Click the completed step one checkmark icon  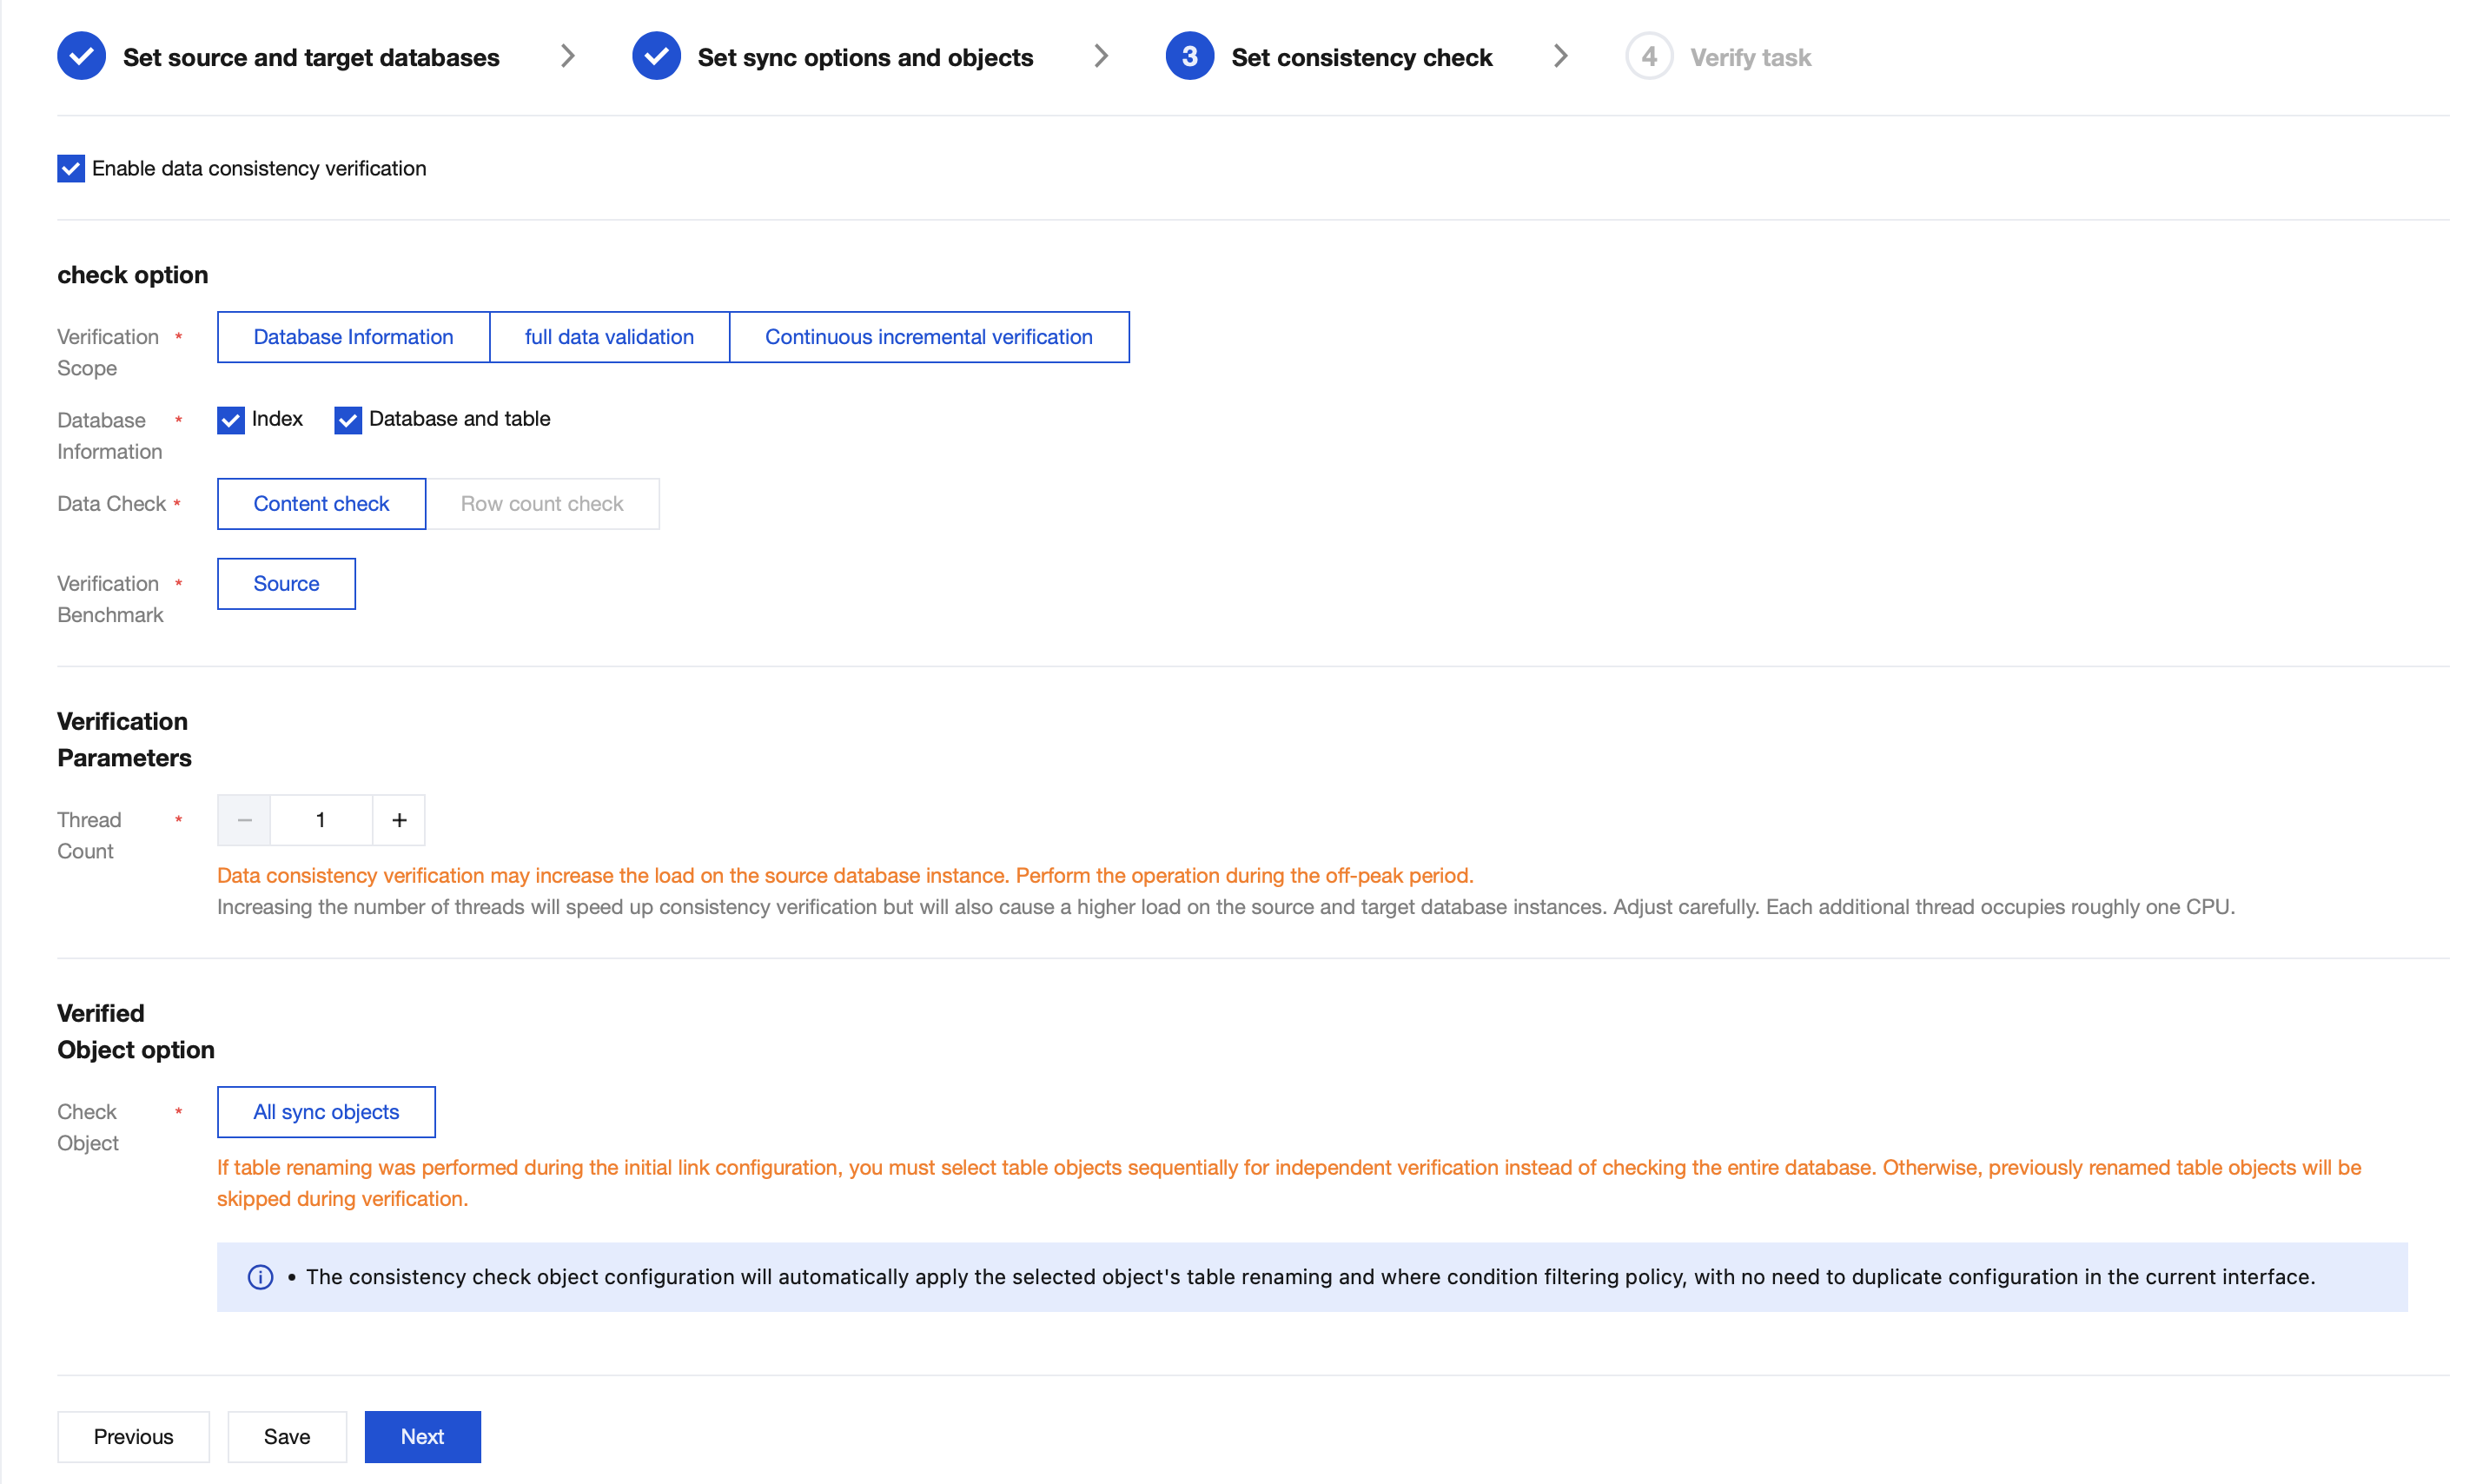coord(81,57)
